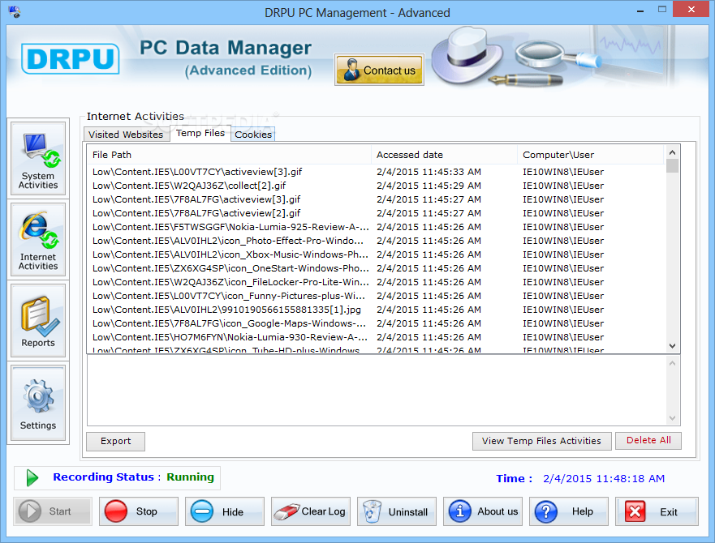This screenshot has width=715, height=543.
Task: Click details pane scrollbar up arrow
Action: [x=672, y=364]
